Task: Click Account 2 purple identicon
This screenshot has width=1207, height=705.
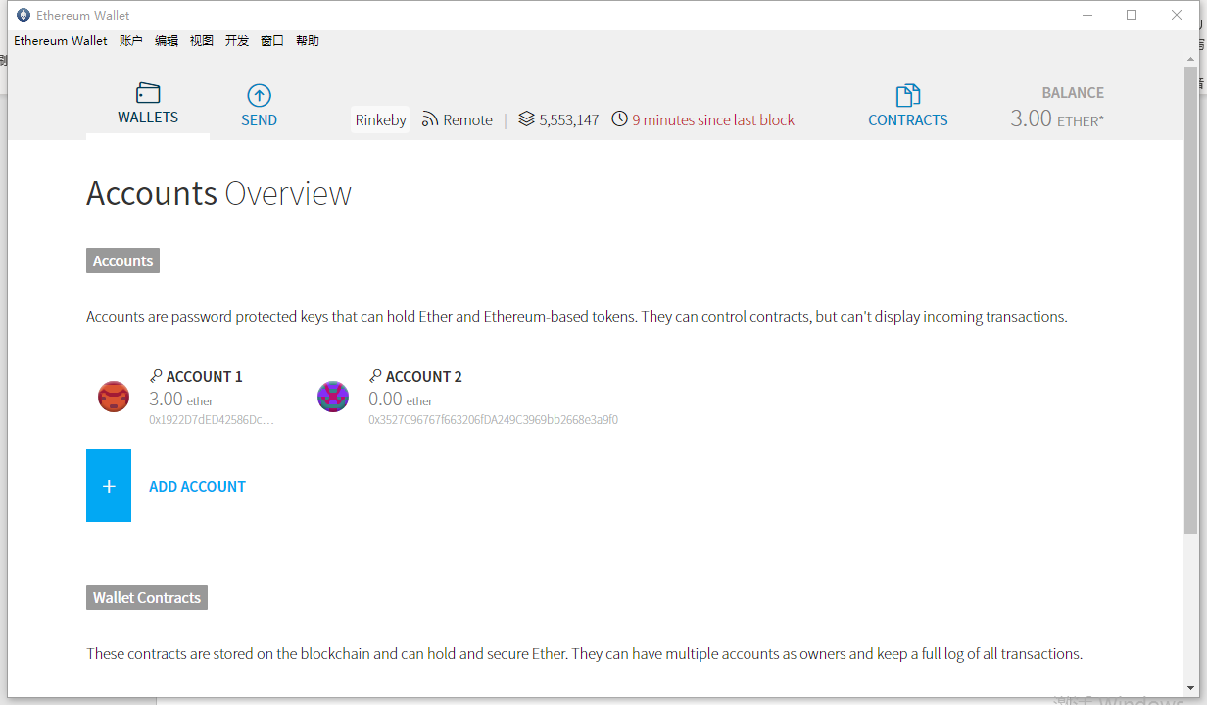Action: pos(333,397)
